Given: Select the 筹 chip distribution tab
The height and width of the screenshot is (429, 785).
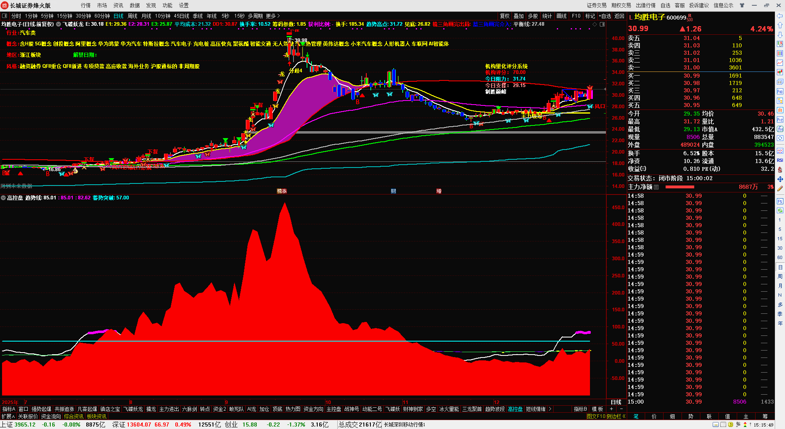Looking at the screenshot, I should tap(765, 416).
